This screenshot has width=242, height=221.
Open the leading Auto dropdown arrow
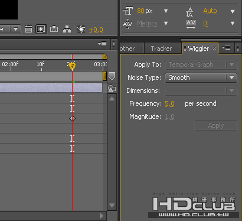point(233,12)
